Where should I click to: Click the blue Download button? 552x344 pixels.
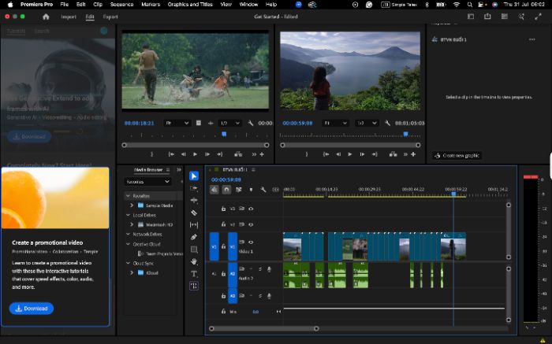coord(32,308)
